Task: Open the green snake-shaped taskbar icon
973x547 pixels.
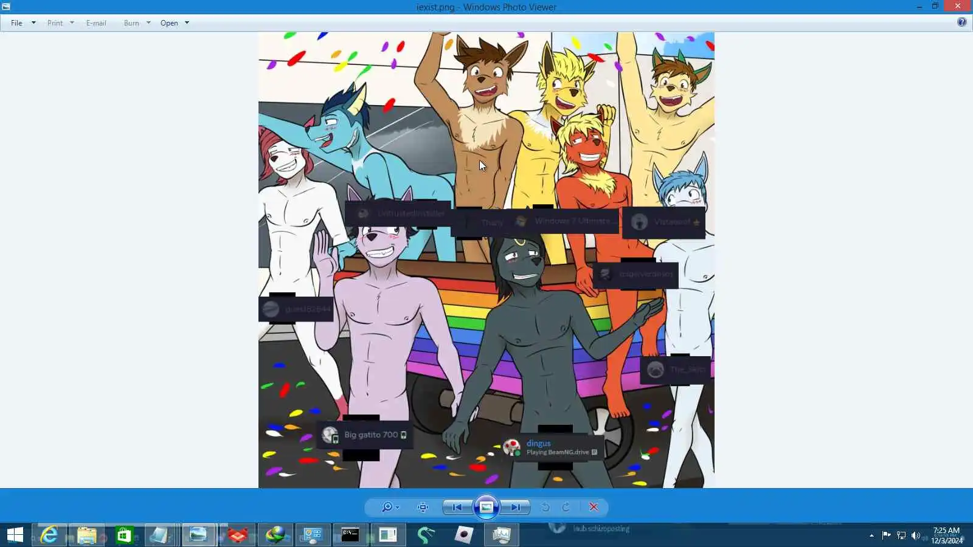Action: (426, 535)
